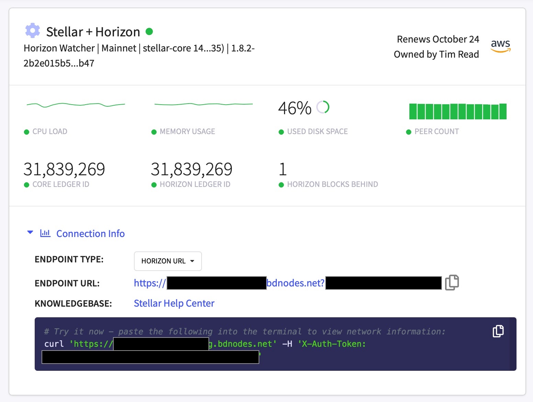Image resolution: width=533 pixels, height=402 pixels.
Task: Click the CORE LEDGER ID label
Action: click(61, 184)
